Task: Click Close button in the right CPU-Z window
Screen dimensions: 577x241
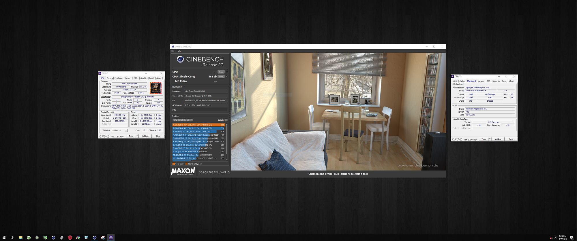Action: 511,139
